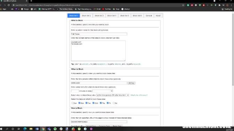
Task: Open the Gmail bookmark
Action: [97, 9]
